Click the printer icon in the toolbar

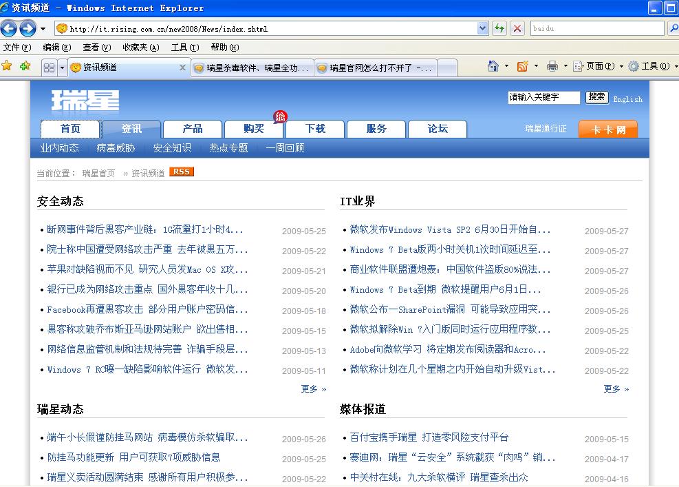[552, 66]
